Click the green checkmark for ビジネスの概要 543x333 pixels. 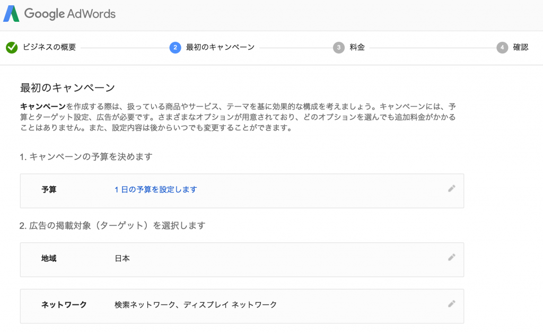pos(12,47)
